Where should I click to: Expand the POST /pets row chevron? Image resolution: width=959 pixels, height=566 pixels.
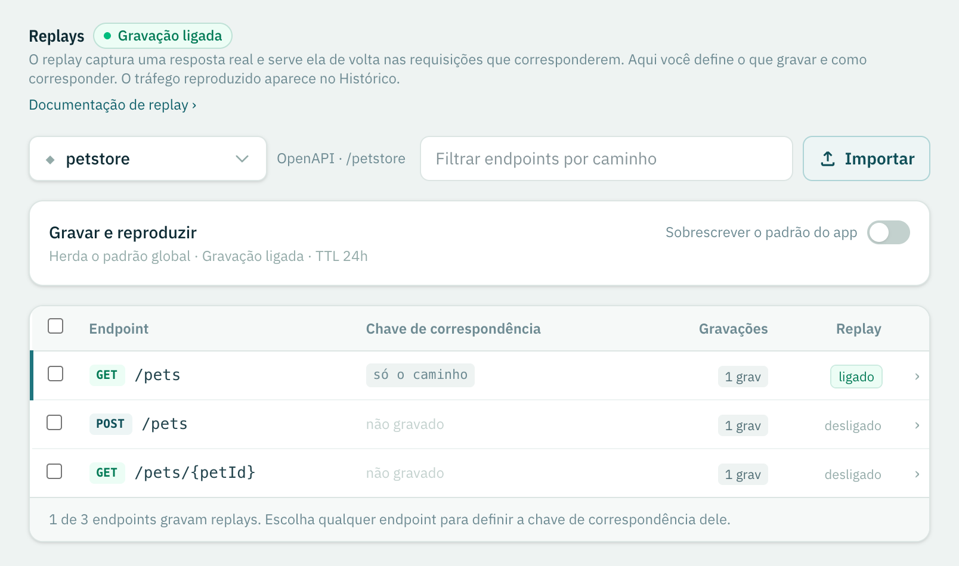coord(917,425)
